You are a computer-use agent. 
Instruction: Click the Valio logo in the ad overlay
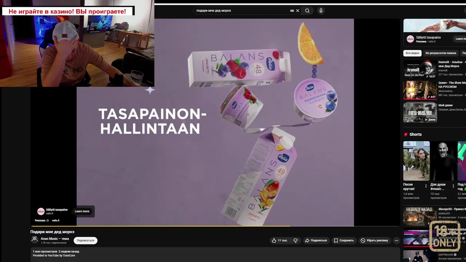[x=41, y=211]
